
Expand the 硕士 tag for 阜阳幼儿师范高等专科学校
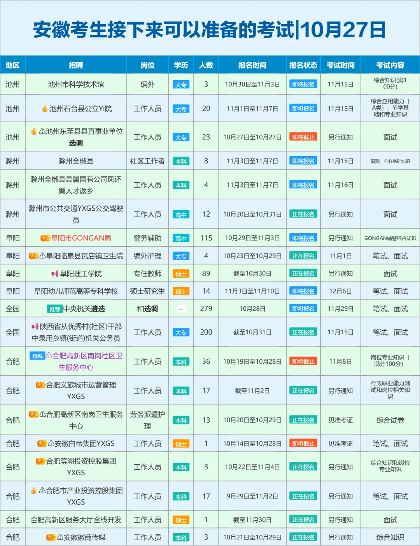(181, 291)
